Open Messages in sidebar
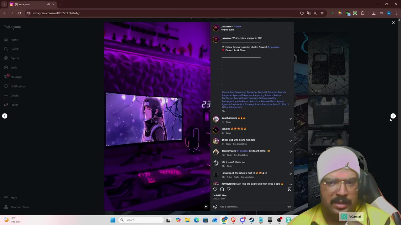Viewport: 401px width, 225px height. point(13,77)
